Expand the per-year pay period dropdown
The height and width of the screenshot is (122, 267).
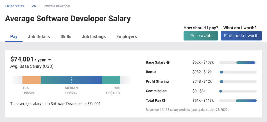pos(50,60)
